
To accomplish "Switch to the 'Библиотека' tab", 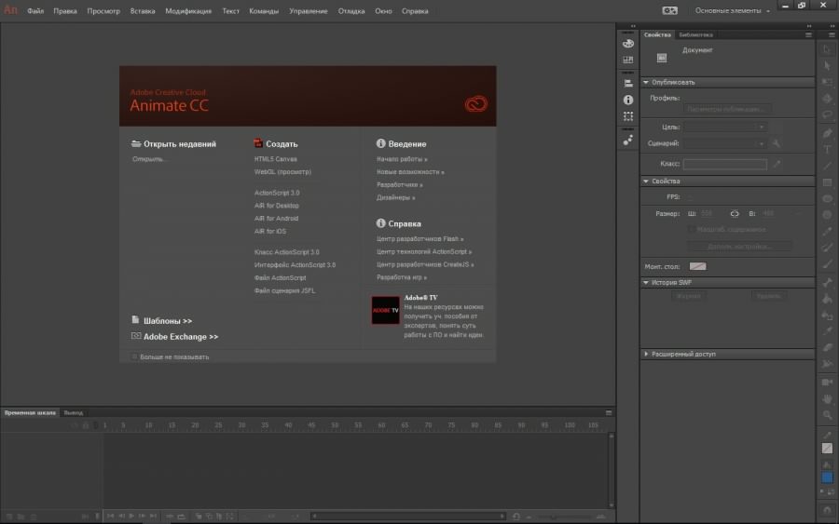I will coord(695,34).
